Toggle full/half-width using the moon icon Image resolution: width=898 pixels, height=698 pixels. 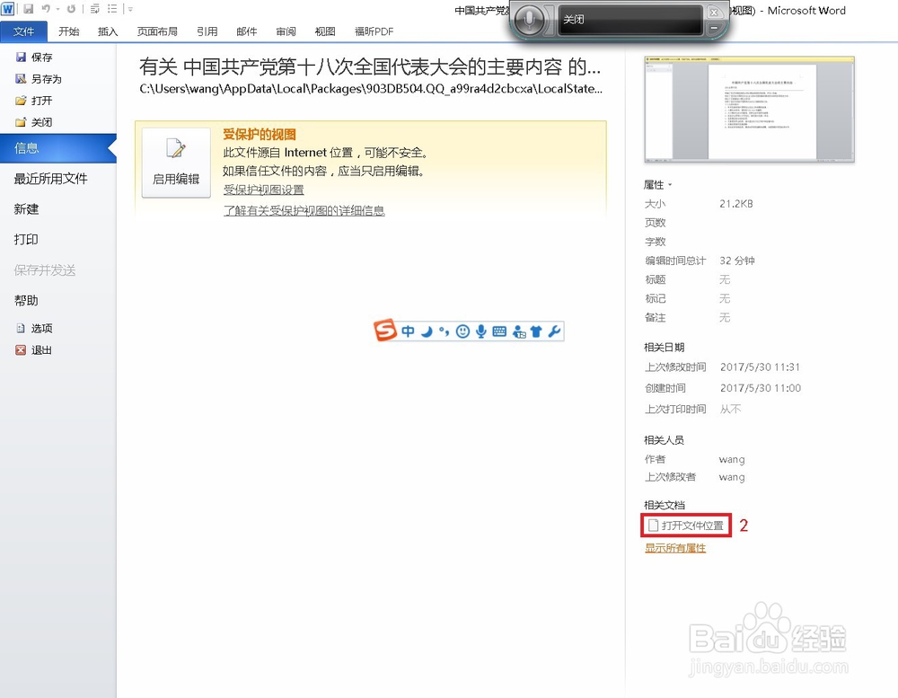point(427,331)
